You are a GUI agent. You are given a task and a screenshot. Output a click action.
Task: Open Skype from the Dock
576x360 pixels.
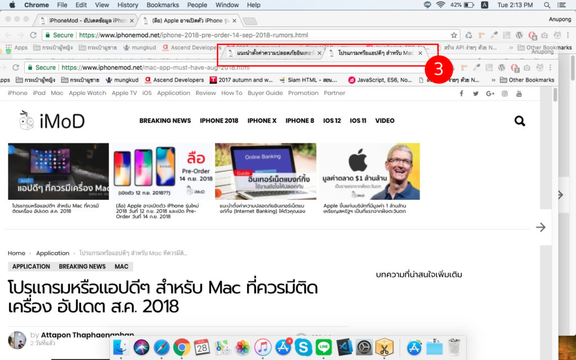pyautogui.click(x=304, y=348)
